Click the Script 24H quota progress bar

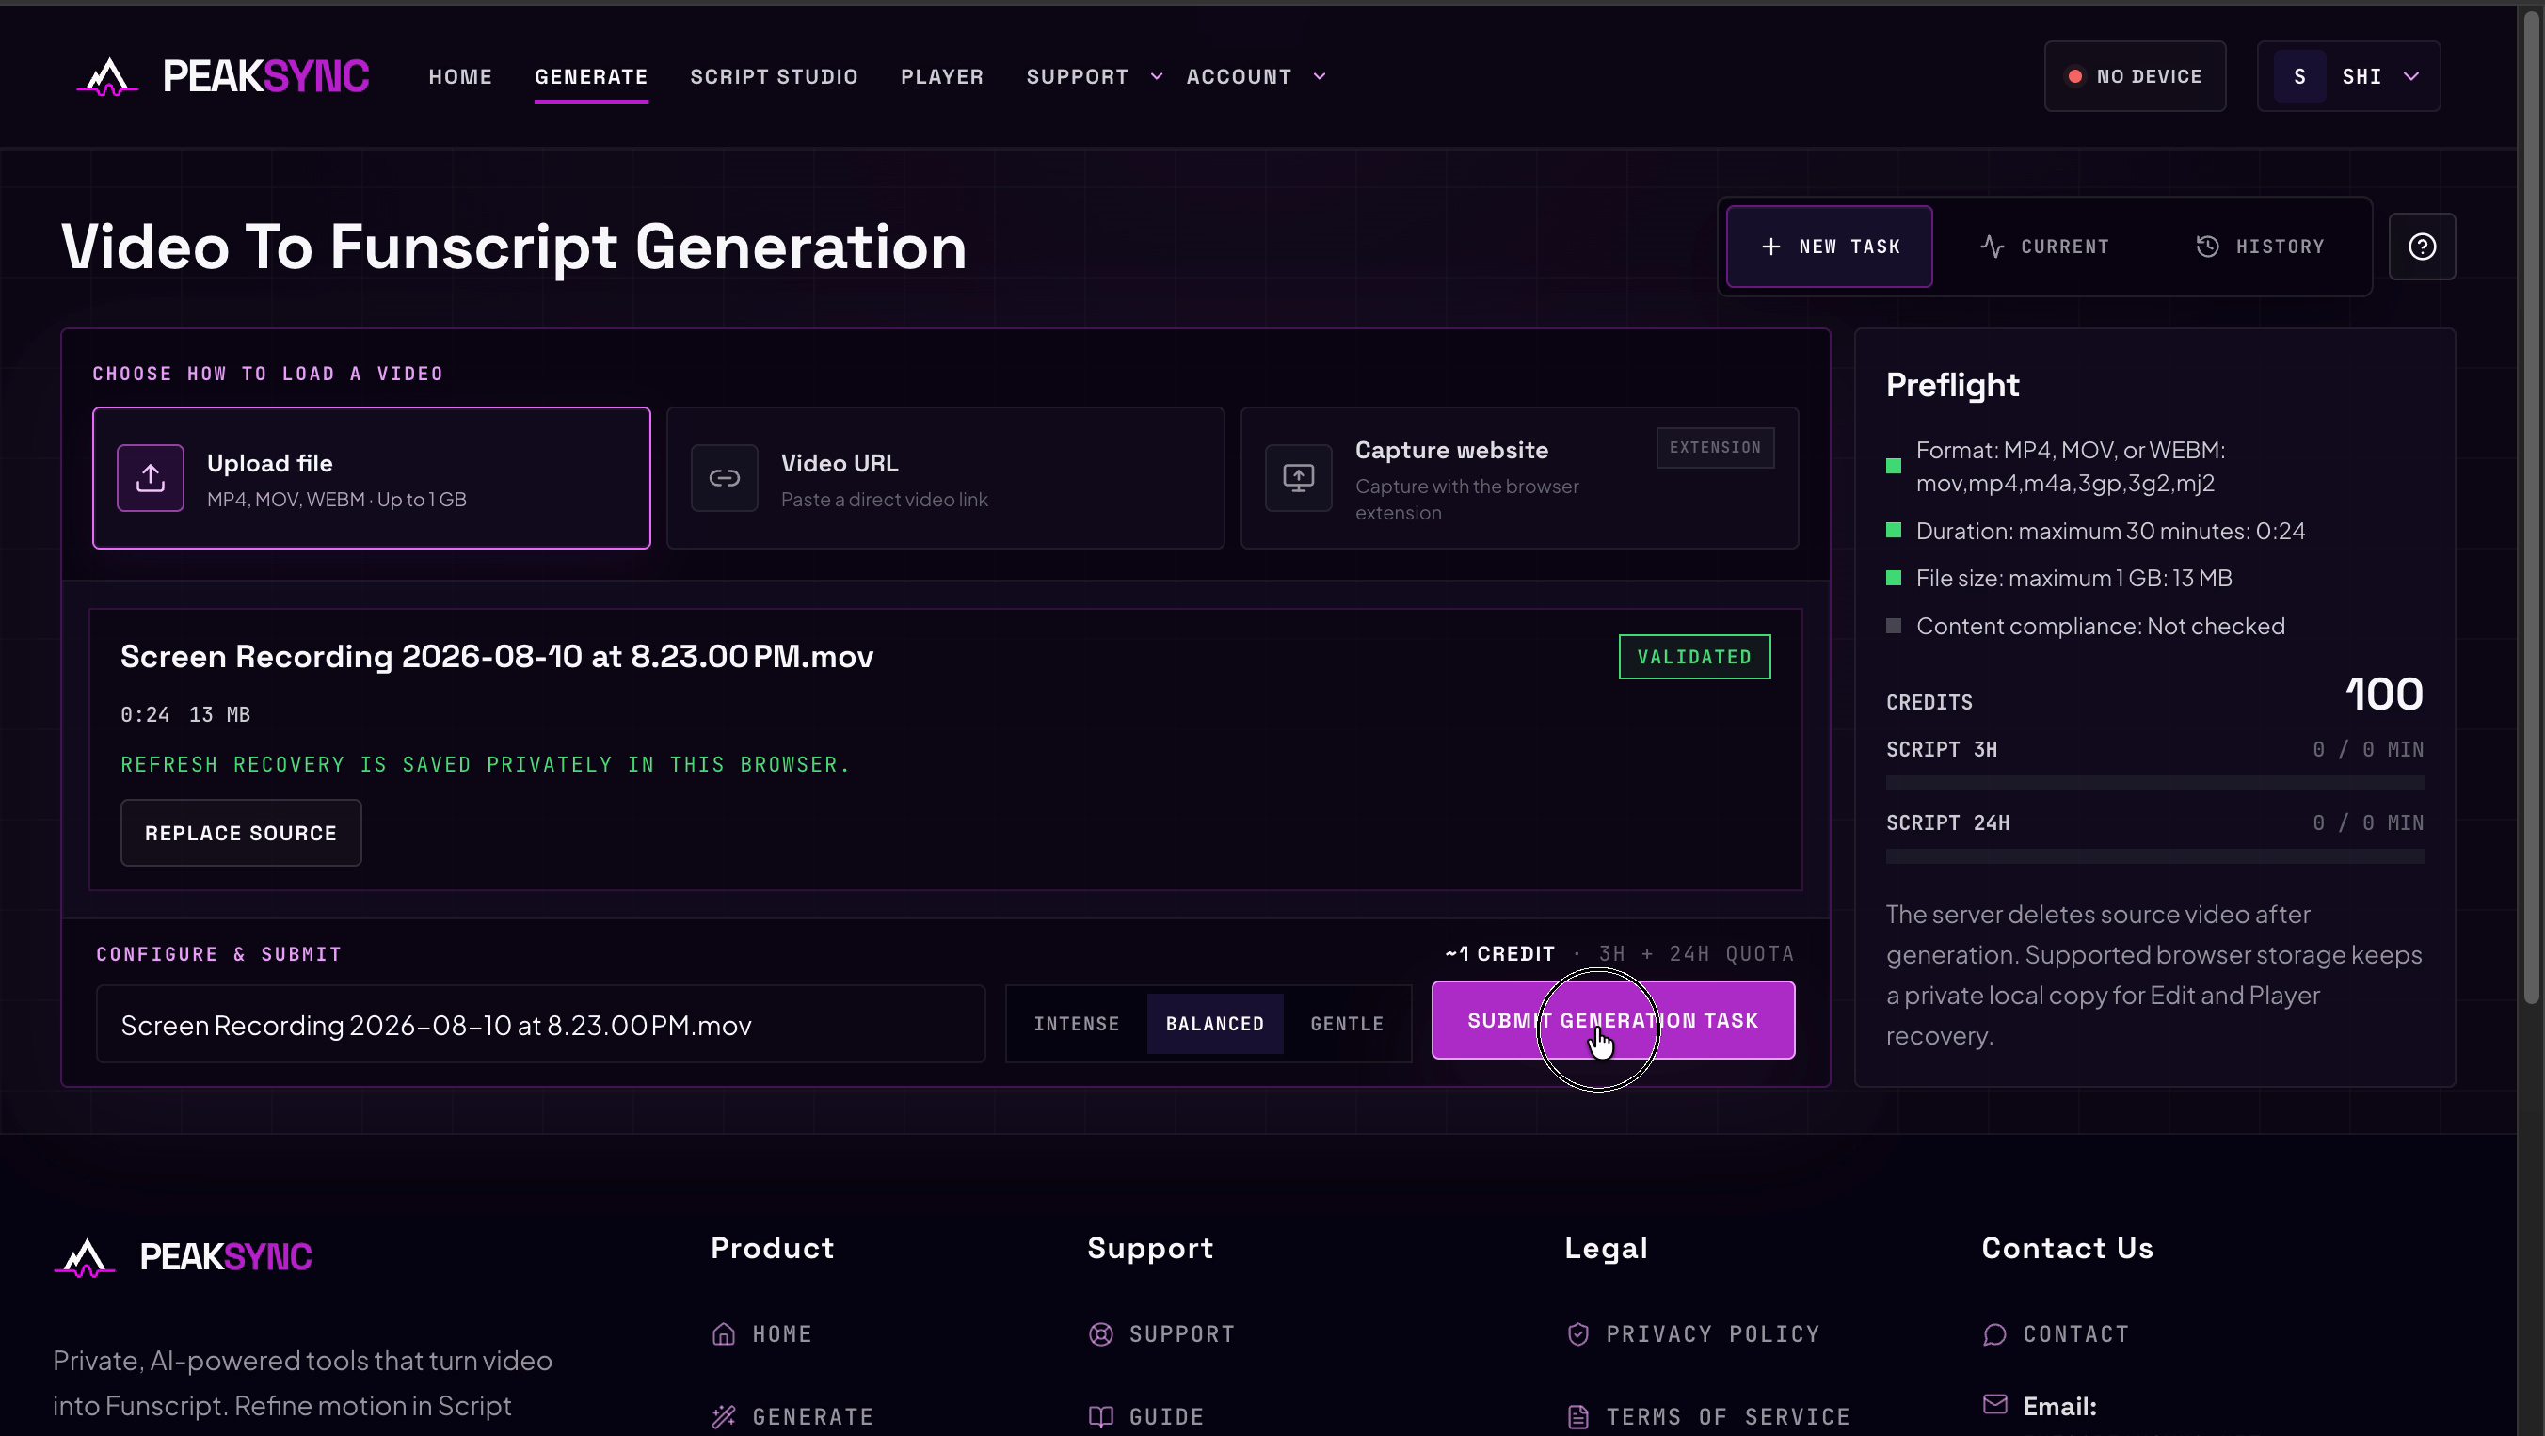click(2154, 856)
